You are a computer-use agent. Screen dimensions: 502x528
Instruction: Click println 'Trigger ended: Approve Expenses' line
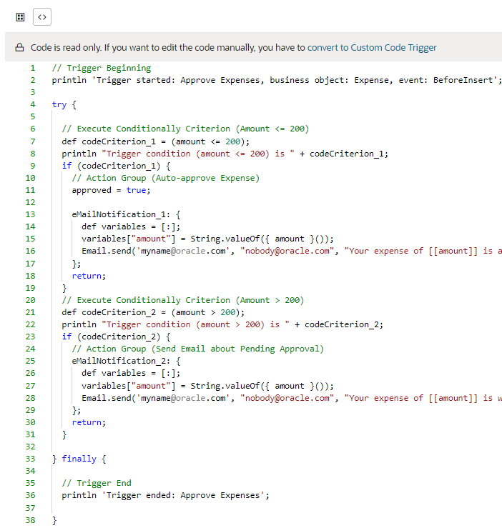(165, 495)
